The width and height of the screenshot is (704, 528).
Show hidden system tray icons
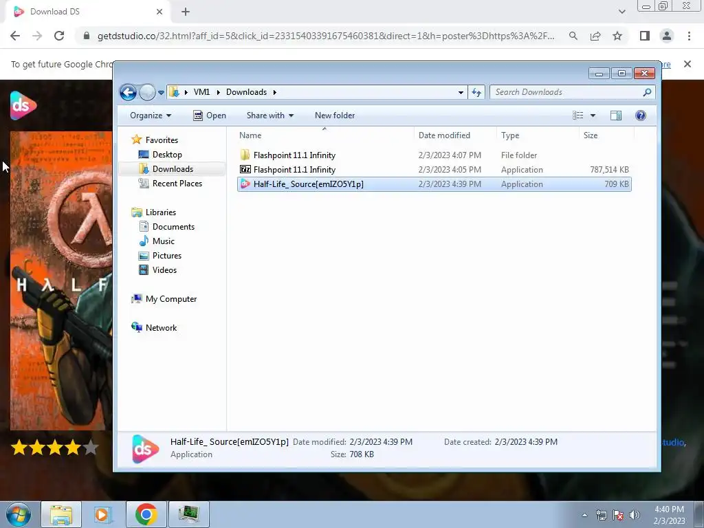pyautogui.click(x=584, y=515)
